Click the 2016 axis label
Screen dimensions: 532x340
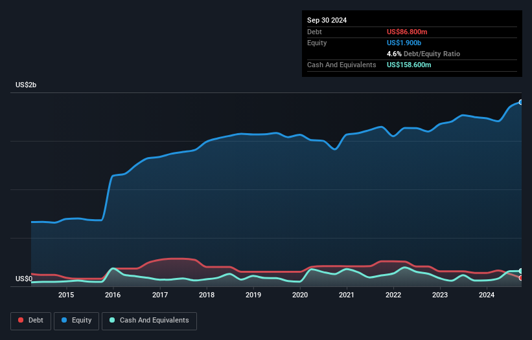[x=113, y=295]
